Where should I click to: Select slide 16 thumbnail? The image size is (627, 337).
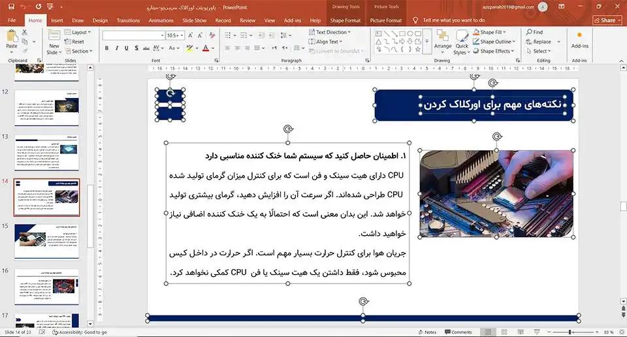pyautogui.click(x=46, y=287)
